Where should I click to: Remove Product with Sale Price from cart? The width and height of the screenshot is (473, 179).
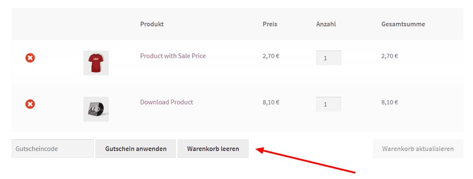click(30, 58)
